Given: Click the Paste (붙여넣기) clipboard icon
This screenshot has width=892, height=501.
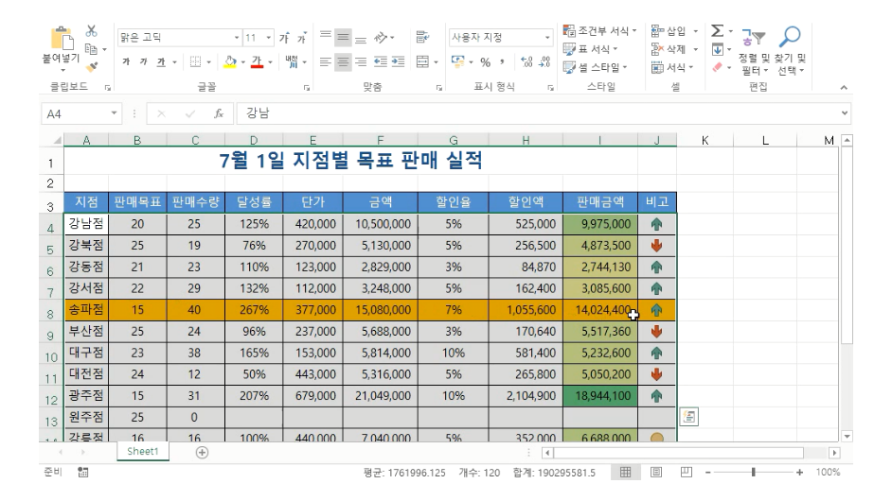Looking at the screenshot, I should tap(62, 39).
